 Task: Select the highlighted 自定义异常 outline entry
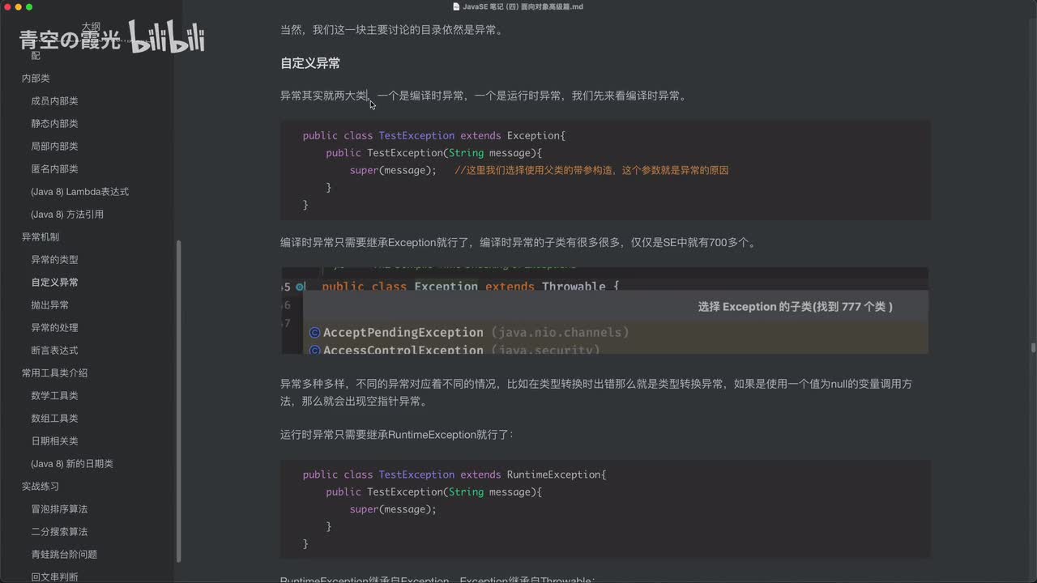54,283
